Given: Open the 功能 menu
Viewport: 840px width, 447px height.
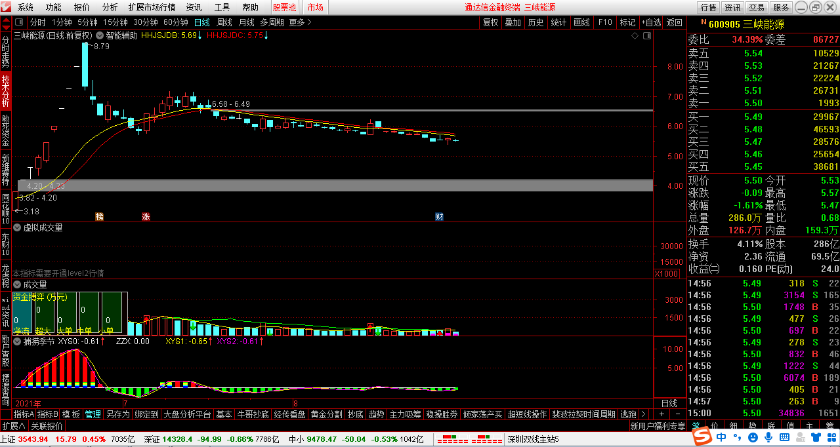Looking at the screenshot, I should point(54,7).
